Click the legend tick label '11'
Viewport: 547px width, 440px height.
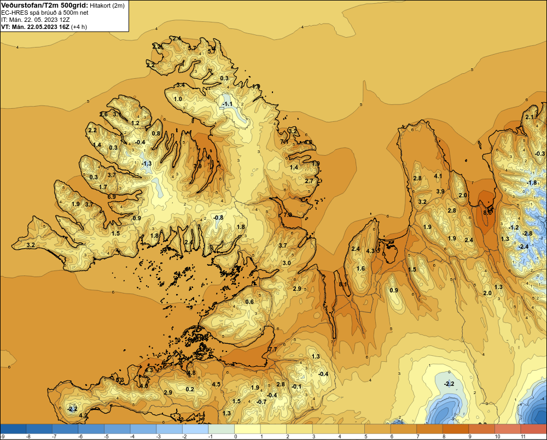tap(523, 437)
